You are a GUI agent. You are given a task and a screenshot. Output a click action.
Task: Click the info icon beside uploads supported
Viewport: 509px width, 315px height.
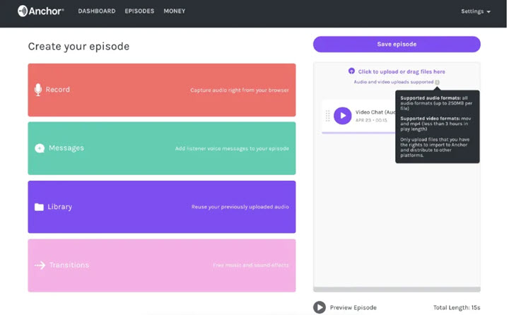tap(438, 82)
